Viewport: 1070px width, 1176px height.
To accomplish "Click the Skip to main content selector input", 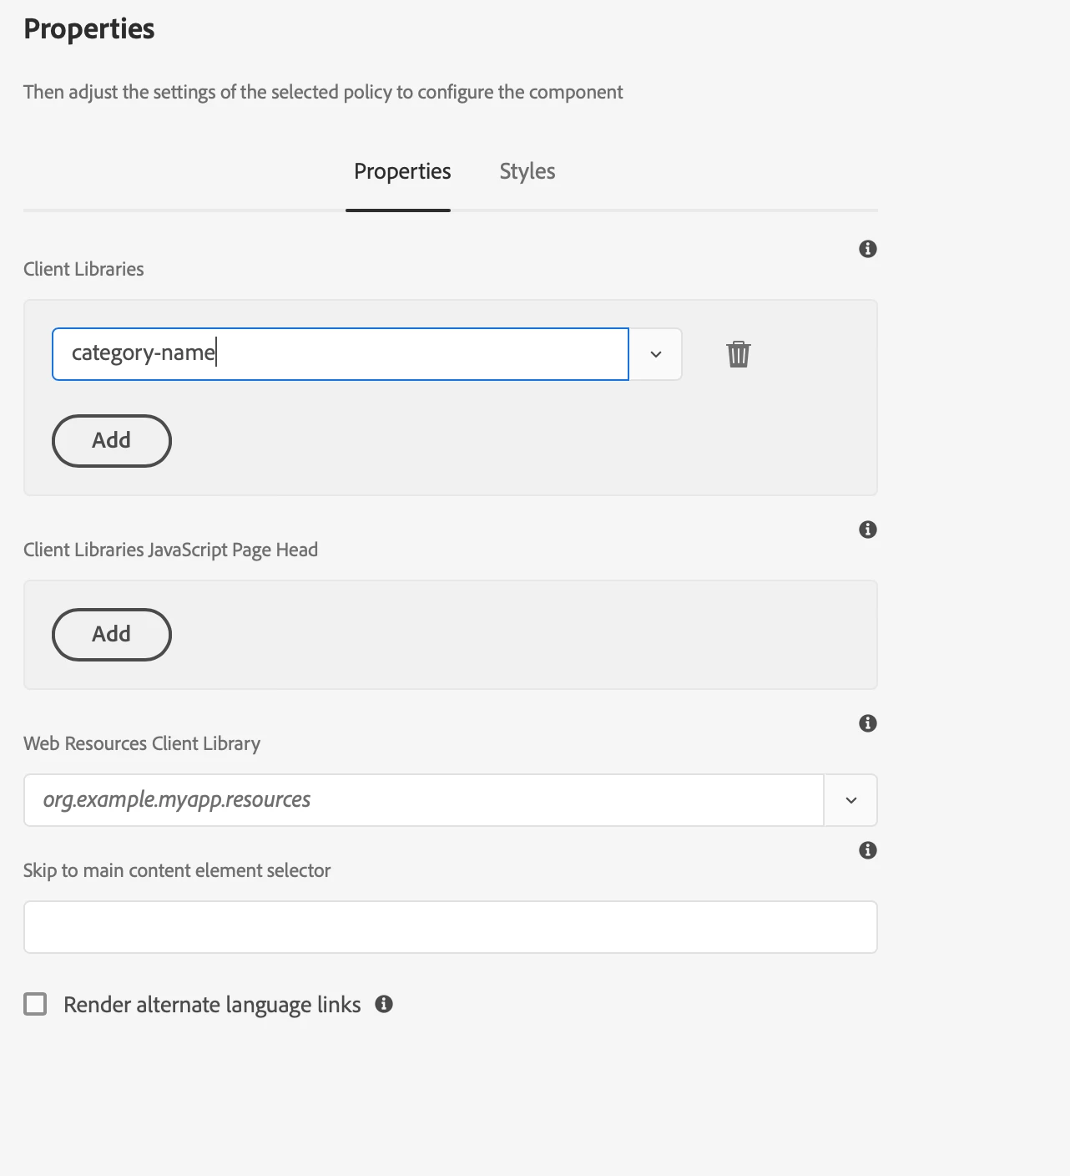I will coord(450,927).
